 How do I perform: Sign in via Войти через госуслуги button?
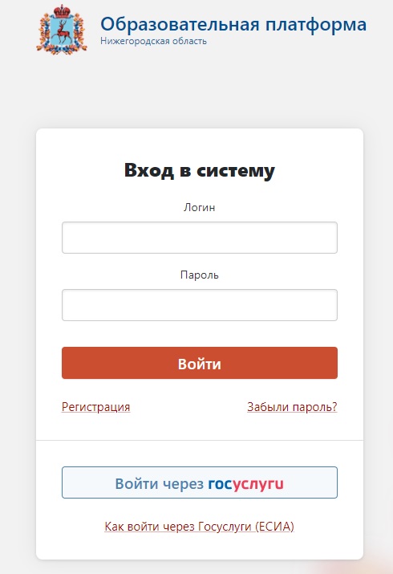click(x=200, y=482)
